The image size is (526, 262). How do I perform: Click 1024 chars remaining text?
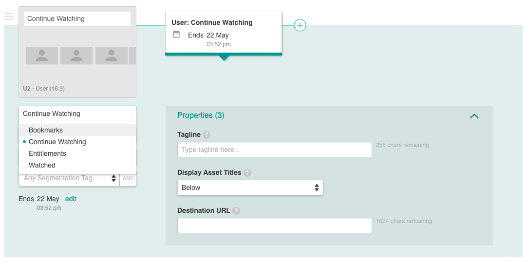[x=404, y=221]
